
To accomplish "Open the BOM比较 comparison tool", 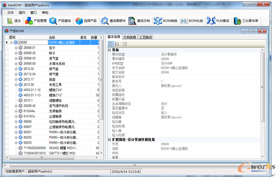I will (x=184, y=21).
